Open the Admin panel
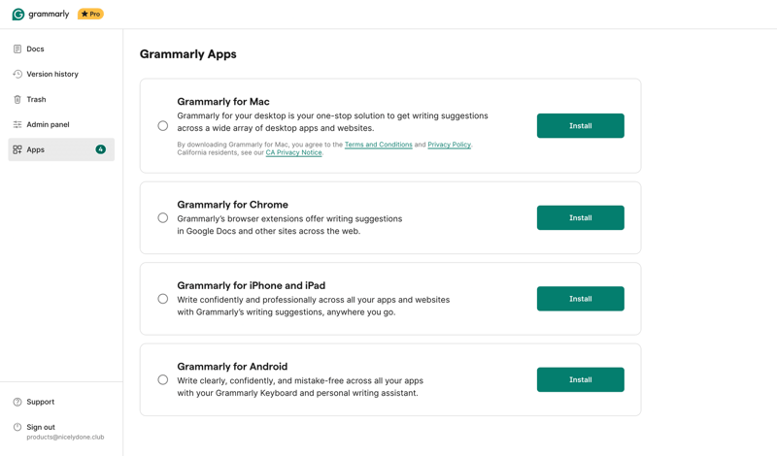777x456 pixels. (61, 124)
